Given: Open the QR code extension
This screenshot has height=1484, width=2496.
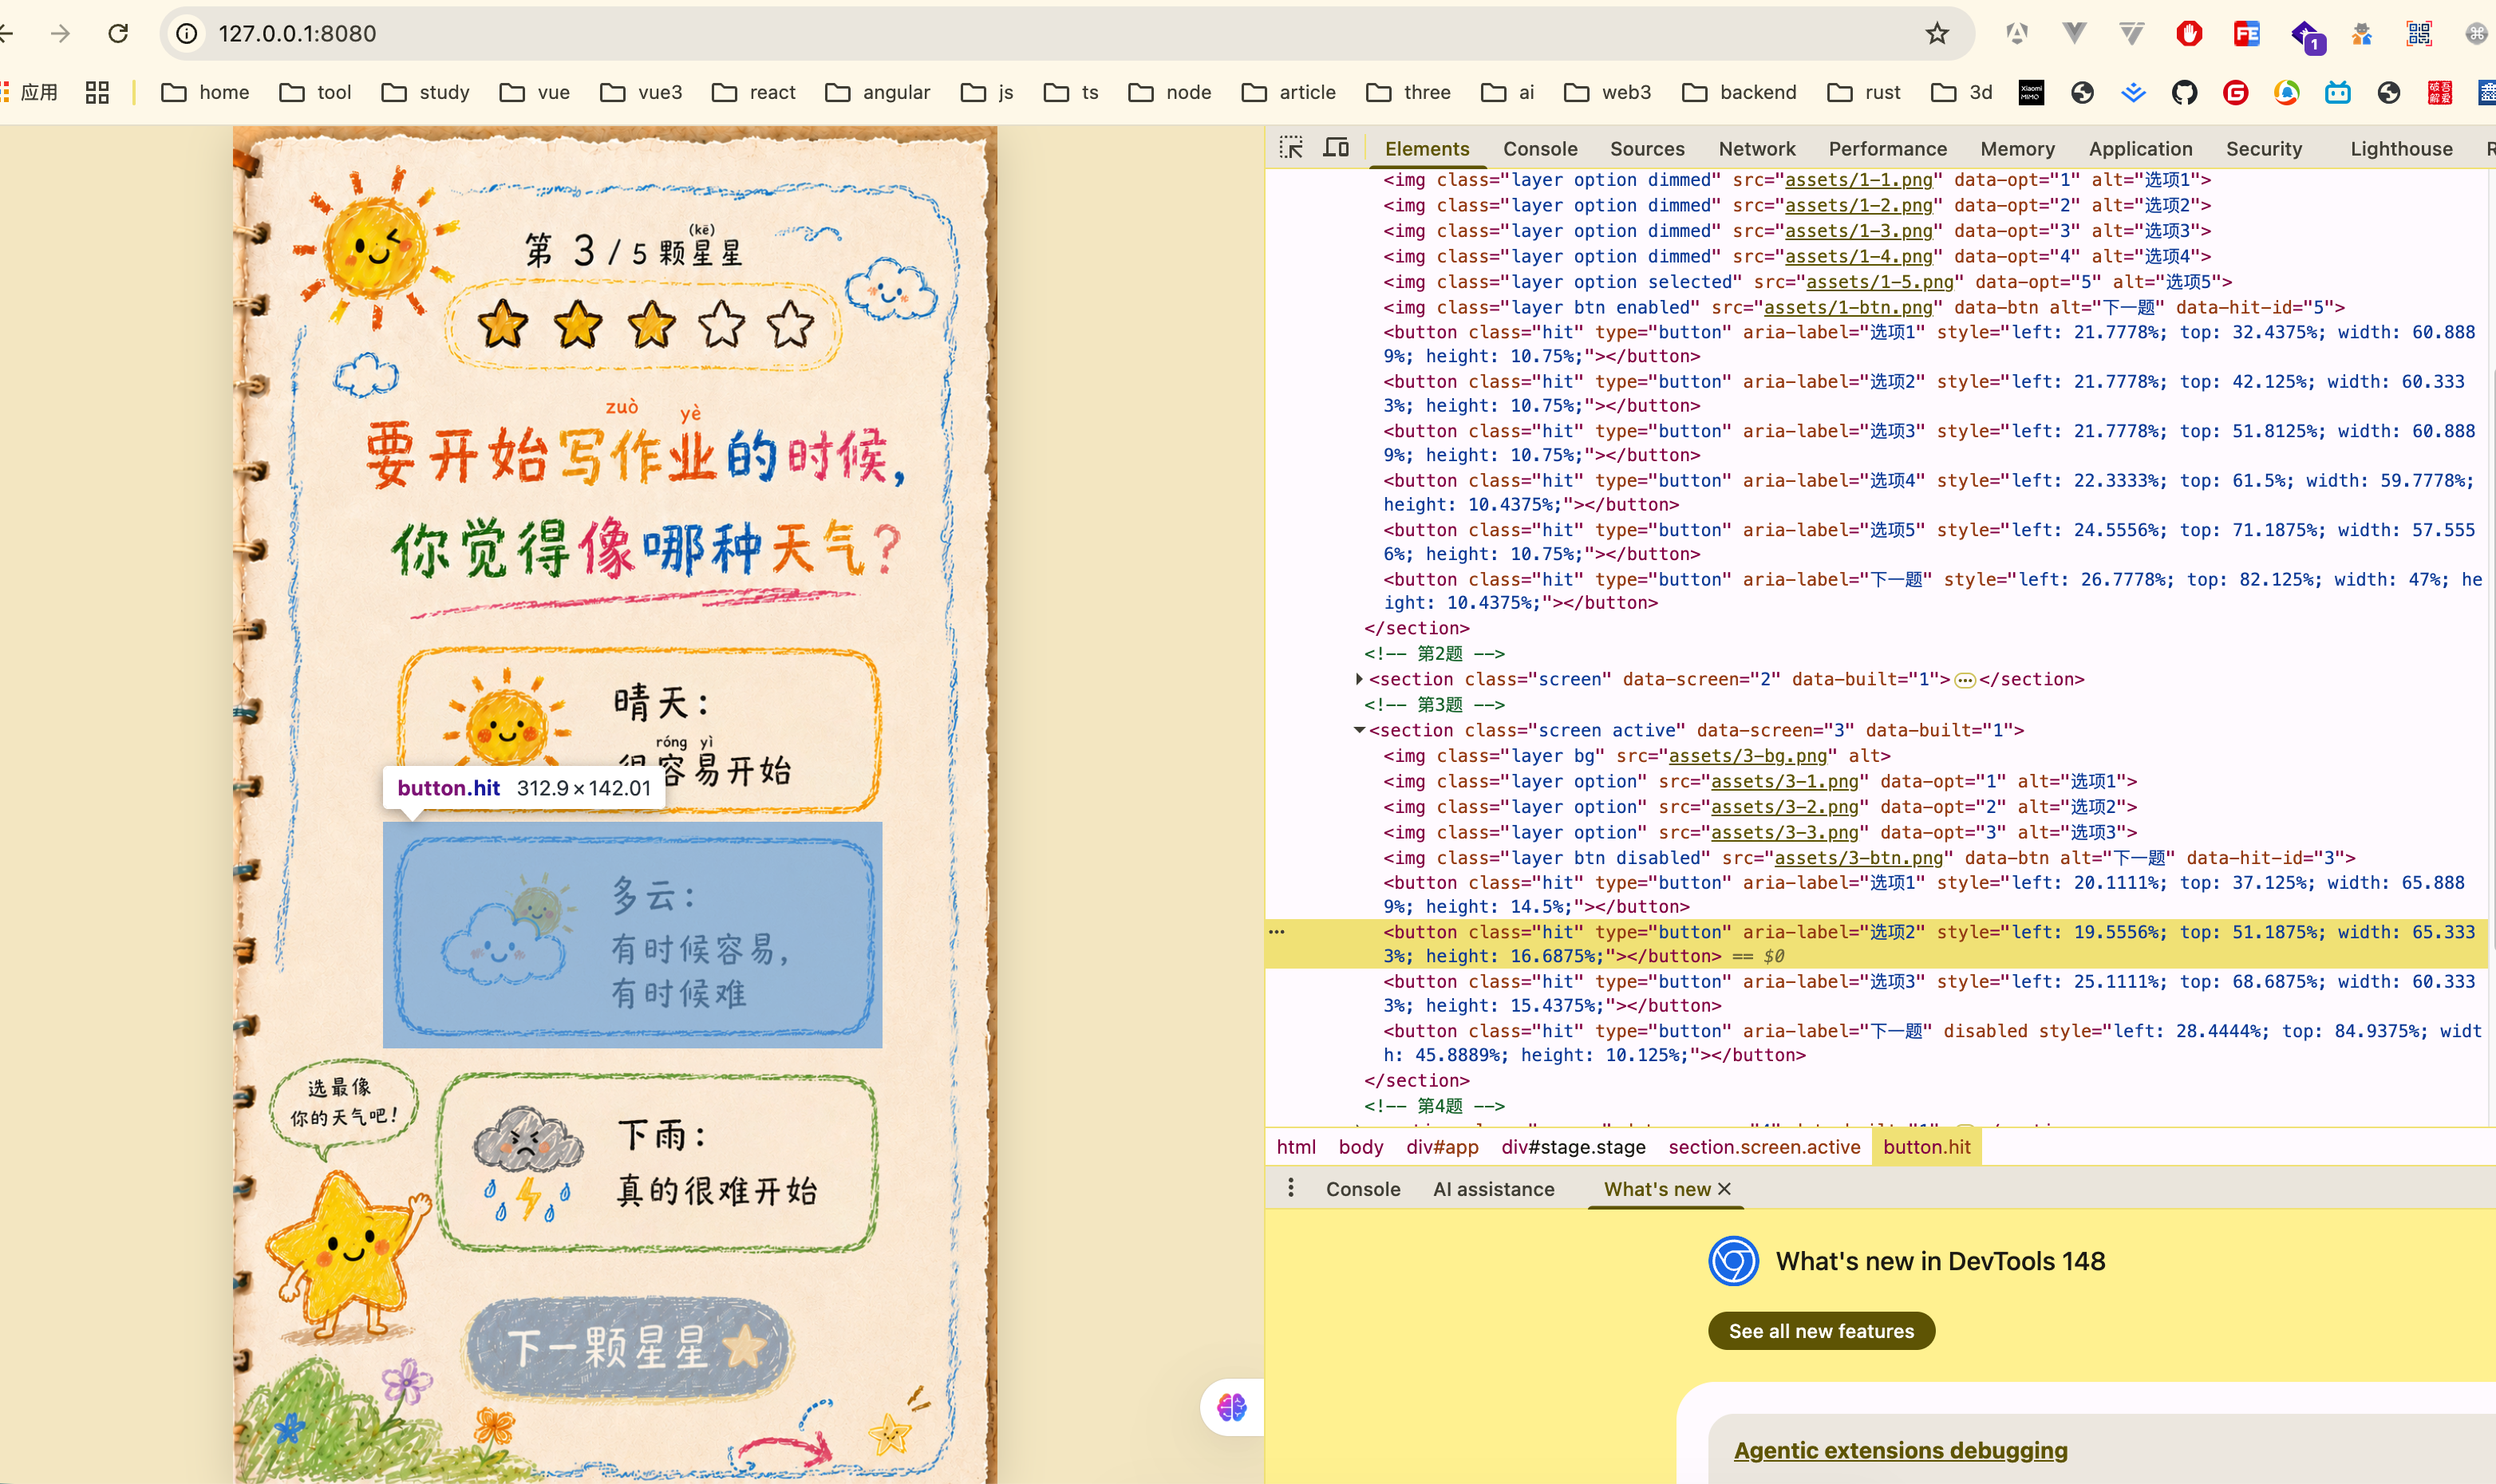Looking at the screenshot, I should pyautogui.click(x=2419, y=34).
